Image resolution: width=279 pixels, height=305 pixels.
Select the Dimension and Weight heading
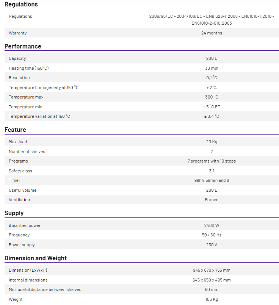pyautogui.click(x=36, y=258)
